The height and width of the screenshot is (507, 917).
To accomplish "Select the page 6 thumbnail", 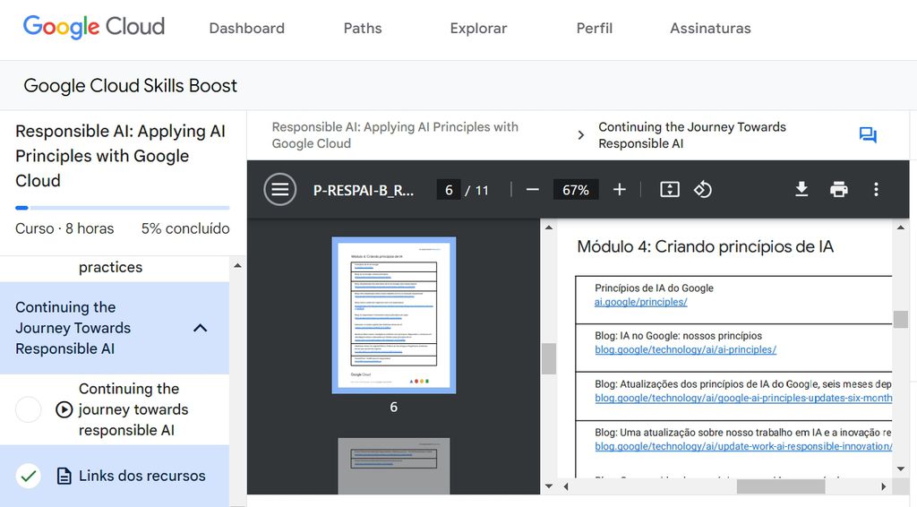I will [x=394, y=314].
